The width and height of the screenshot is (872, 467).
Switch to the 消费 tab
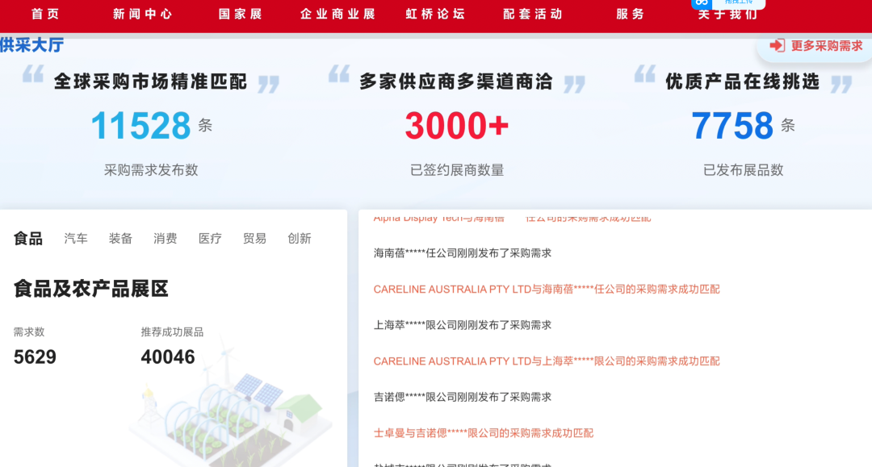pyautogui.click(x=166, y=239)
